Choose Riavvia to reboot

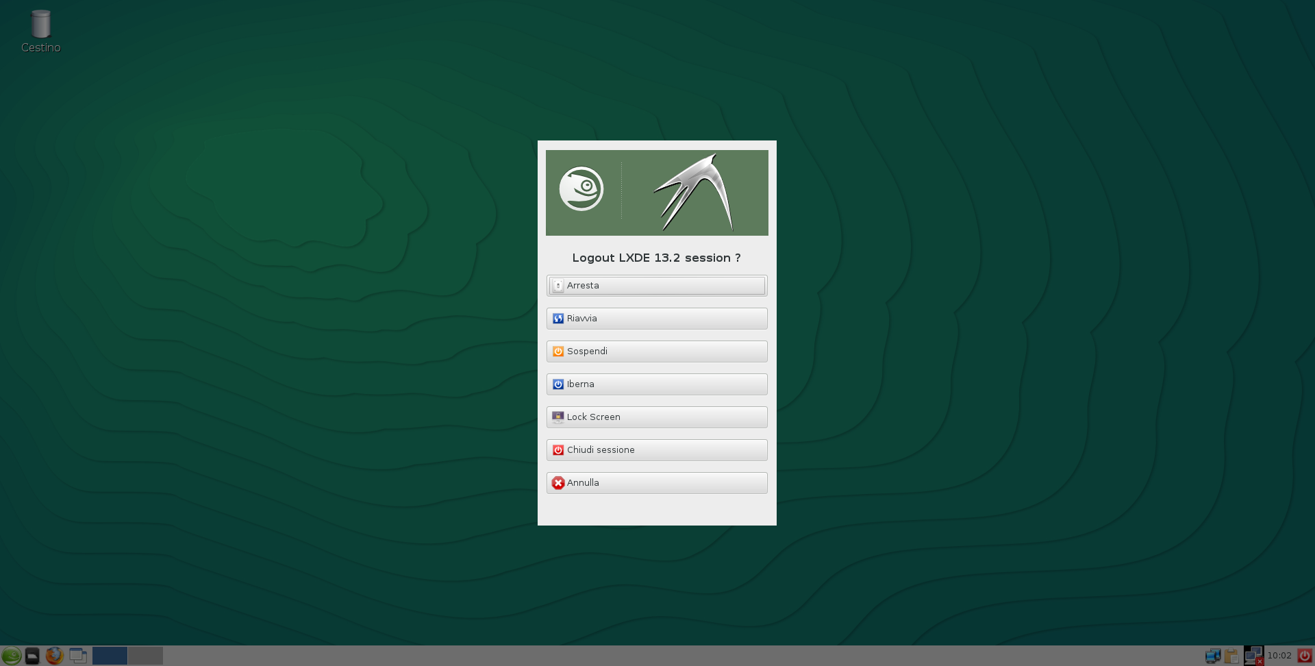(657, 319)
